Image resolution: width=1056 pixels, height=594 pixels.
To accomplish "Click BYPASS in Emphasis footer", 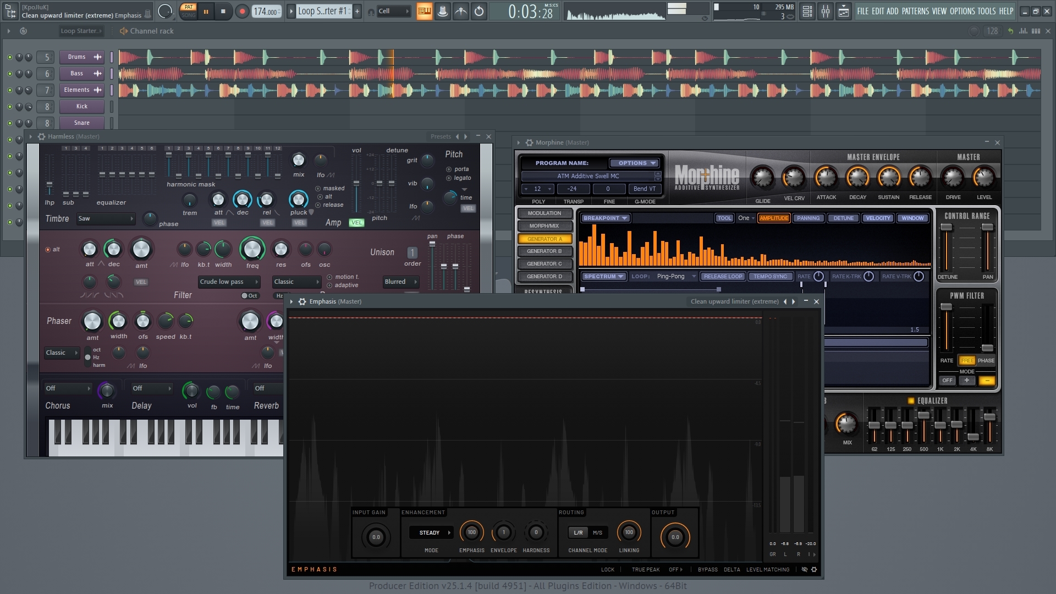I will [707, 570].
